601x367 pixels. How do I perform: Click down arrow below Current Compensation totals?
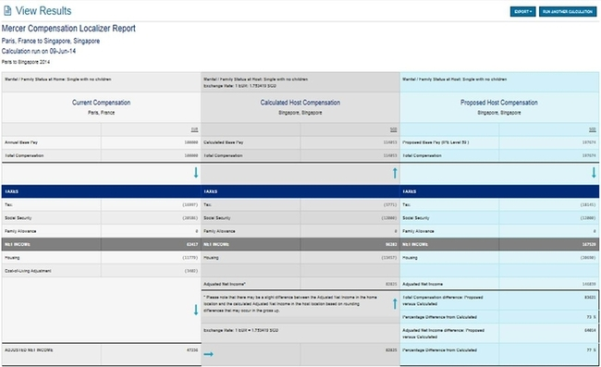click(196, 172)
